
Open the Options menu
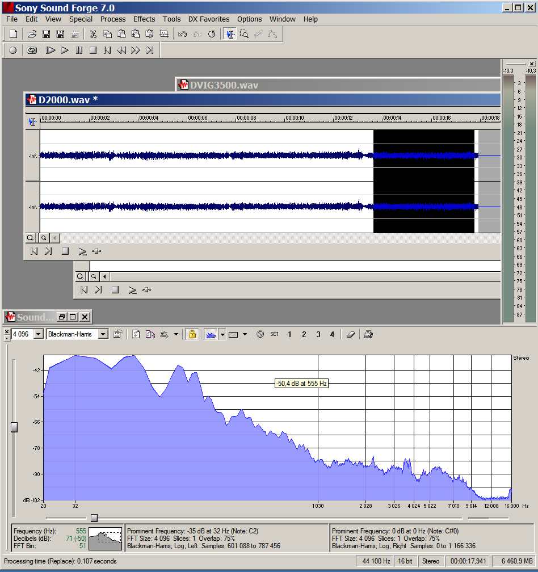pyautogui.click(x=250, y=19)
